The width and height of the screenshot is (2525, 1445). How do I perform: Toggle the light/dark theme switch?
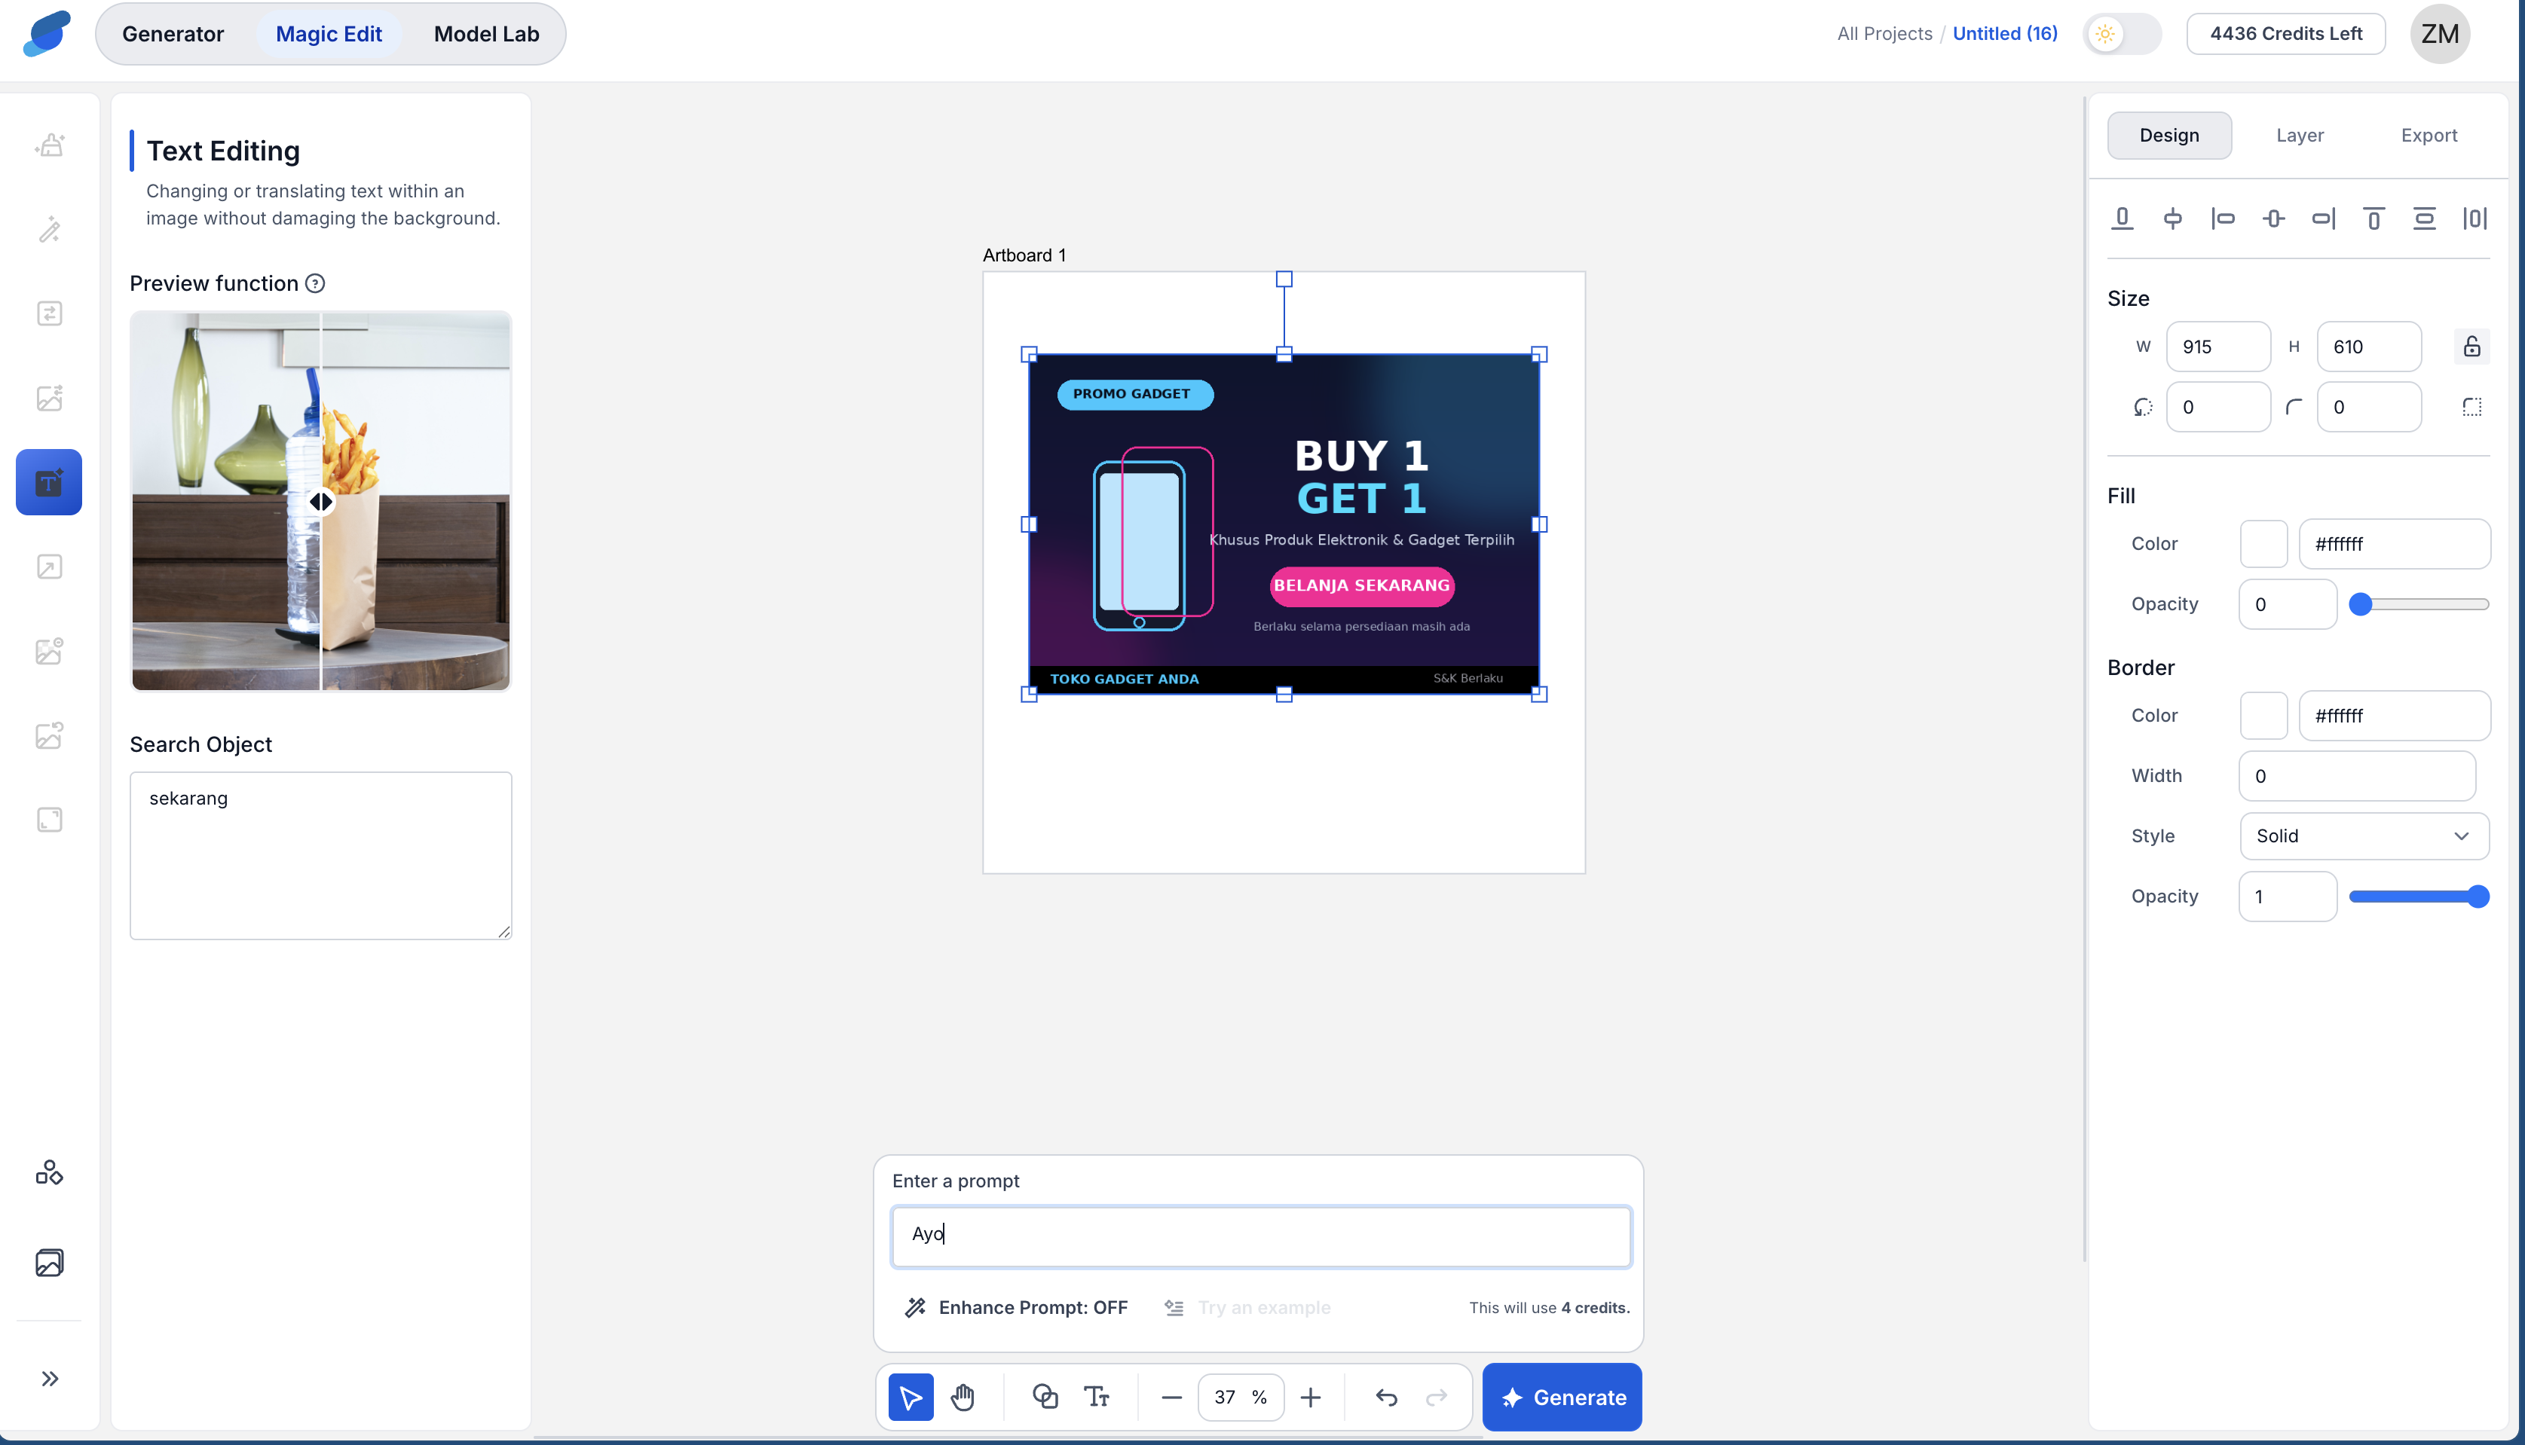point(2122,34)
